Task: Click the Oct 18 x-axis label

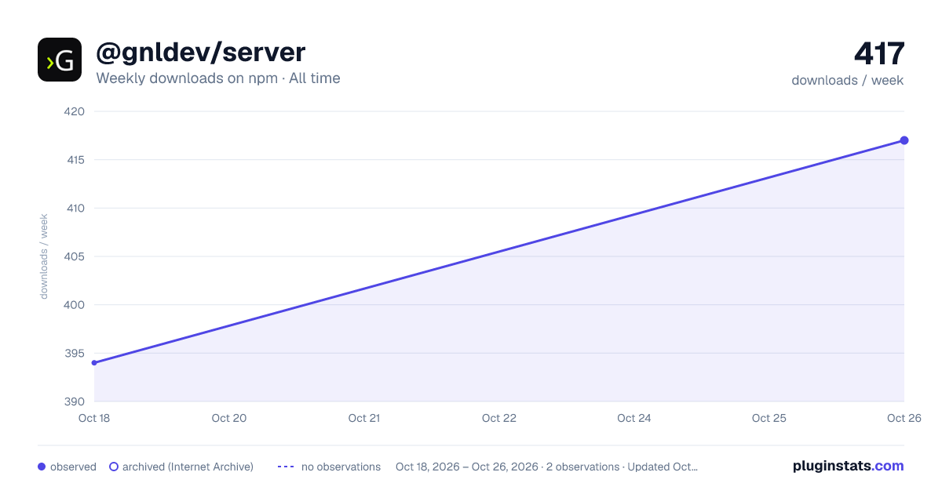Action: [94, 418]
